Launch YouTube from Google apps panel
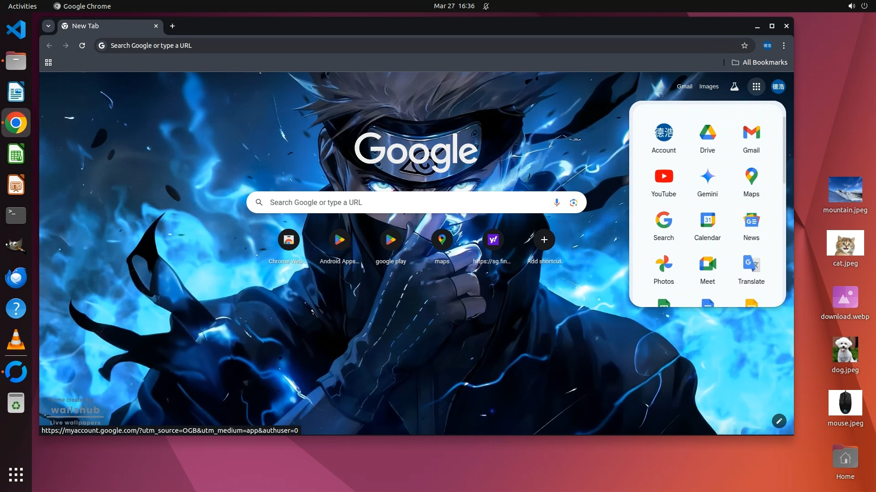 click(x=663, y=182)
